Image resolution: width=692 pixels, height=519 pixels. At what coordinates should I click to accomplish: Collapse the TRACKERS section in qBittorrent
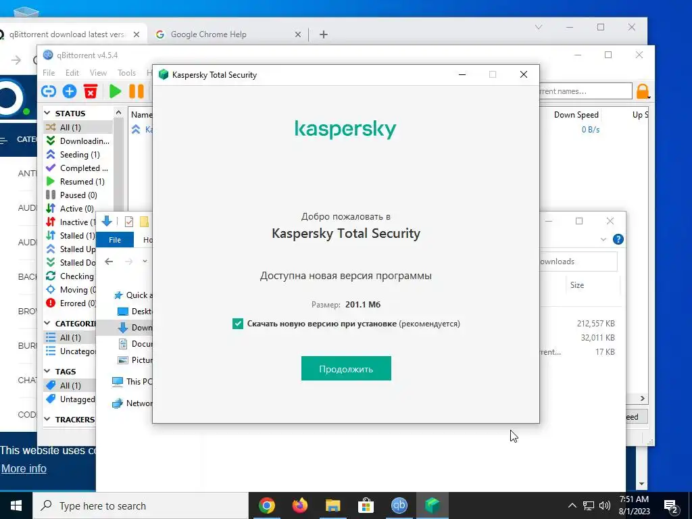(47, 420)
